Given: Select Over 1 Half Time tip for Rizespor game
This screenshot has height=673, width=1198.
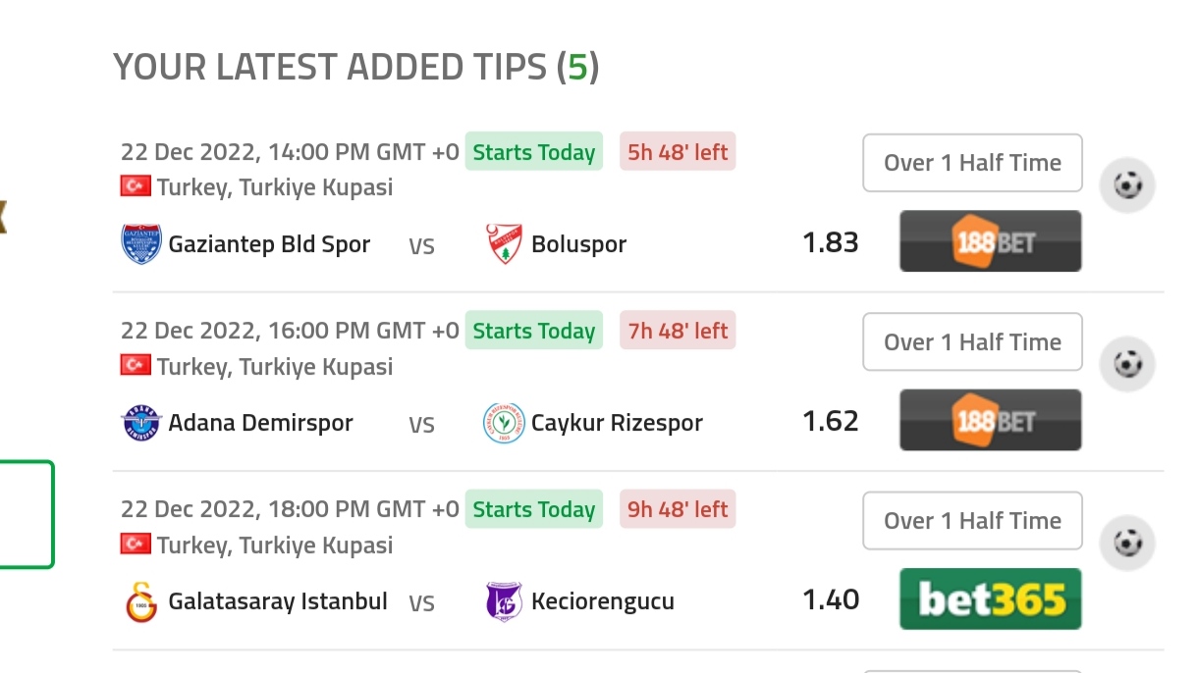Looking at the screenshot, I should [x=972, y=341].
